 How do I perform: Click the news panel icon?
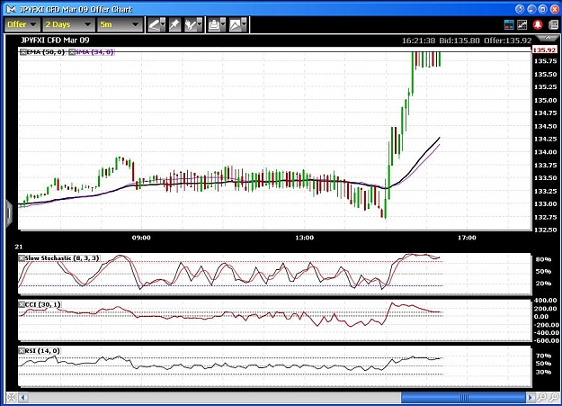pos(553,24)
